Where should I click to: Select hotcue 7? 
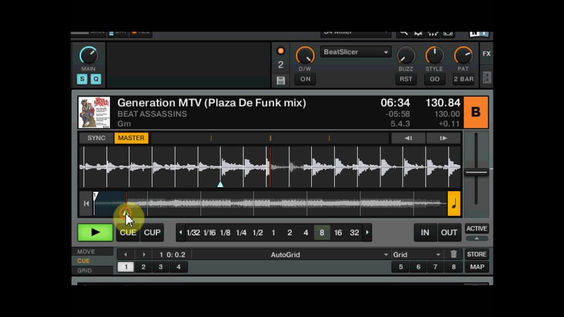point(435,267)
